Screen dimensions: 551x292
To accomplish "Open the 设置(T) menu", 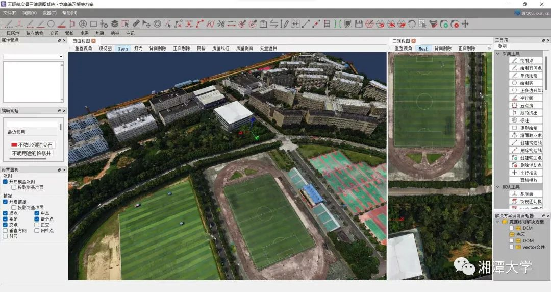I will point(49,13).
